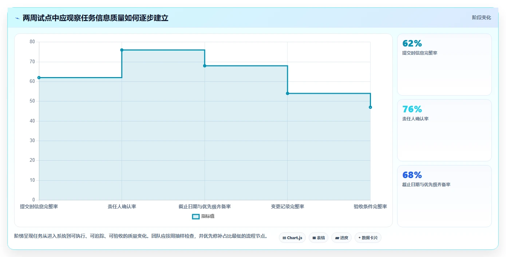Click the x-axis label 责任人确认率
The width and height of the screenshot is (506, 257).
pos(122,206)
